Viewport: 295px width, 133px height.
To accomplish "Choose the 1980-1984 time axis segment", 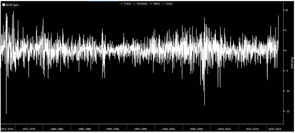I will (x=57, y=129).
